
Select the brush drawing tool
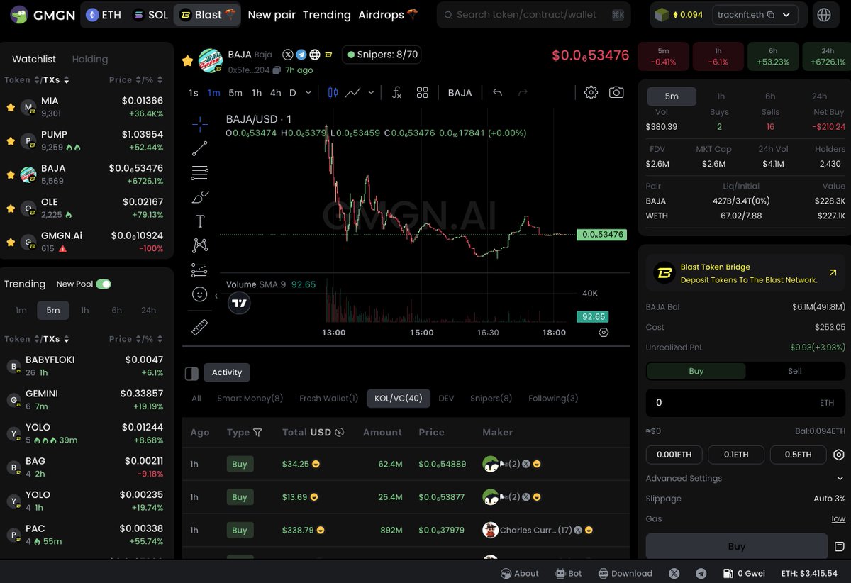click(x=200, y=197)
